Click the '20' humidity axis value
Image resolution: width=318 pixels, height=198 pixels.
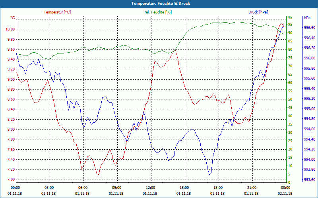pos(290,149)
